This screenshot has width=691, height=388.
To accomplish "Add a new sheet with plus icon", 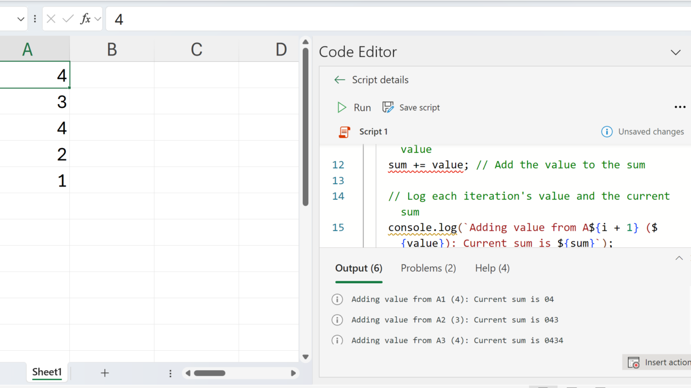I will 105,373.
